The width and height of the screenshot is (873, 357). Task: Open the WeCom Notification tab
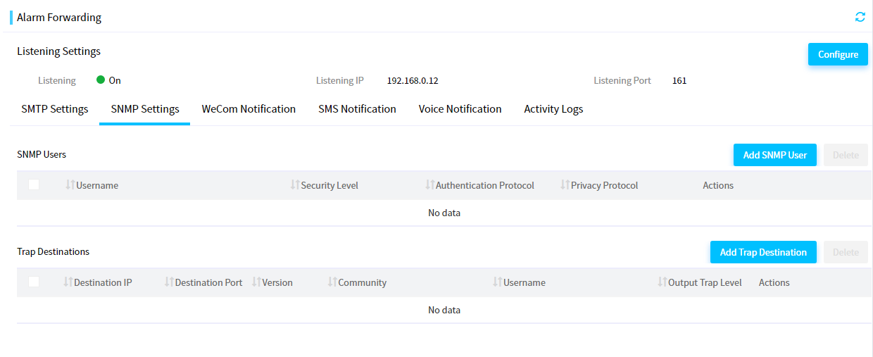point(249,109)
